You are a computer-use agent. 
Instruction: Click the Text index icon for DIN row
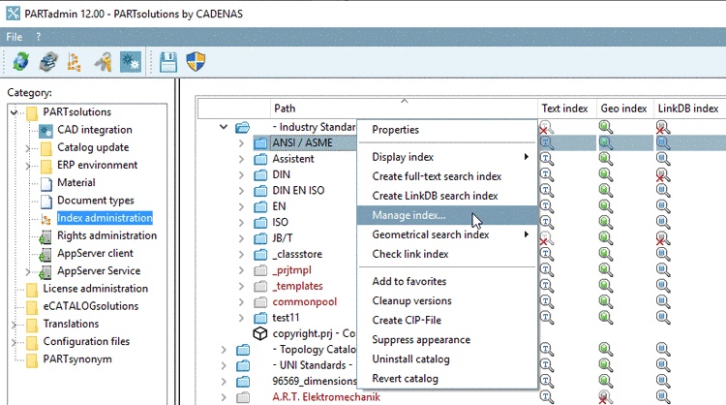pos(547,174)
